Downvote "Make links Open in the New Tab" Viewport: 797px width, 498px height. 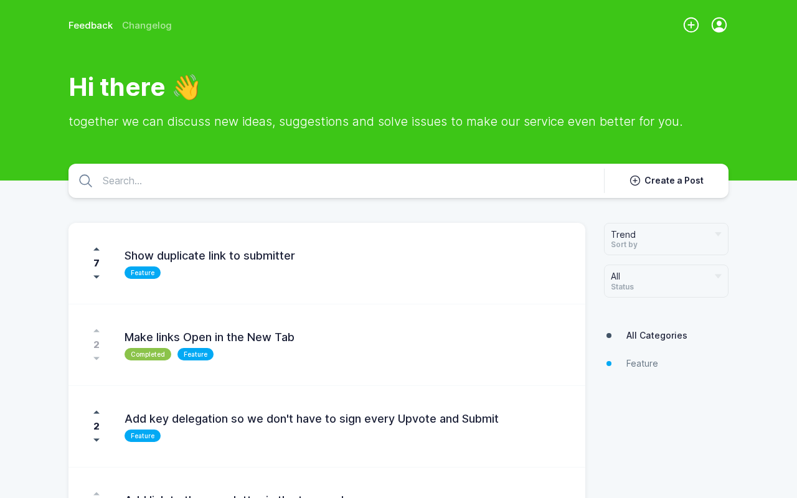97,359
